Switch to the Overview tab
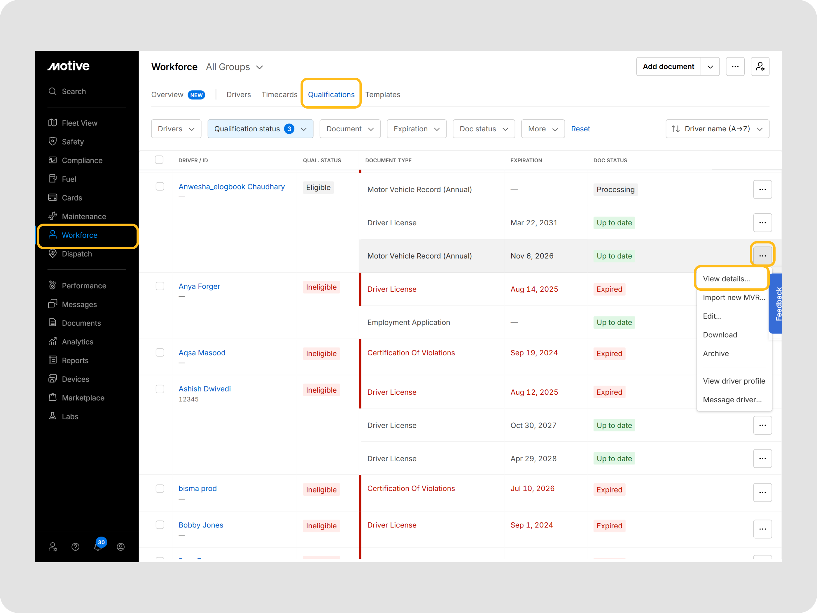 pyautogui.click(x=178, y=95)
